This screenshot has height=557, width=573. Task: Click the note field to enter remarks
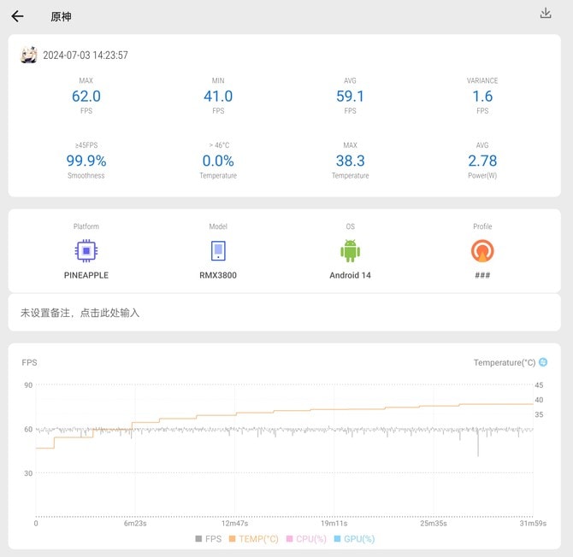click(x=80, y=314)
